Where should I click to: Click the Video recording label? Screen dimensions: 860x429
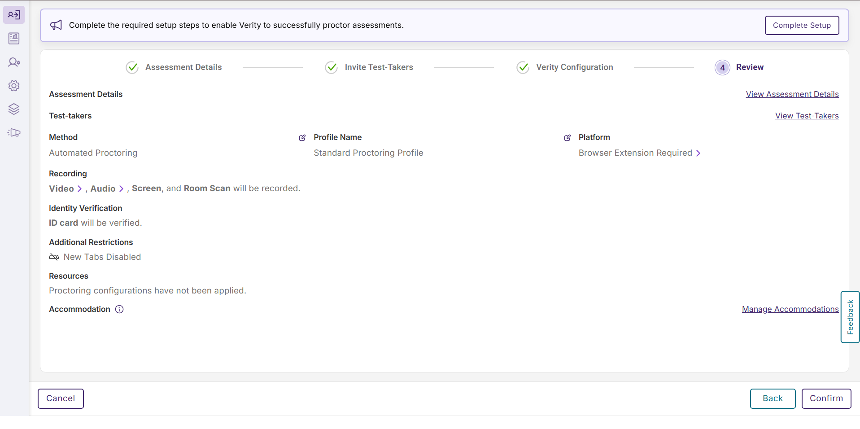tap(61, 188)
